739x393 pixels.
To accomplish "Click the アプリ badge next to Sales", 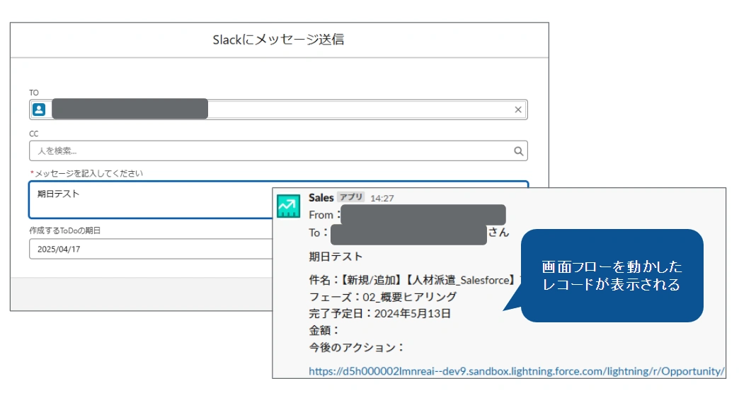I will point(351,197).
